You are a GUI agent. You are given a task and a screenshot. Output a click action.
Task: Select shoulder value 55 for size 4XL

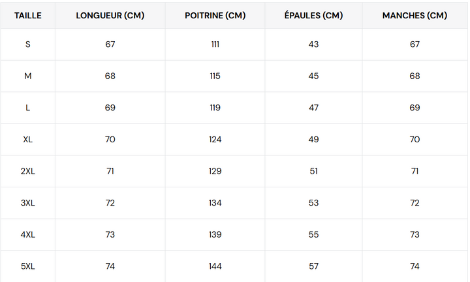coord(313,234)
